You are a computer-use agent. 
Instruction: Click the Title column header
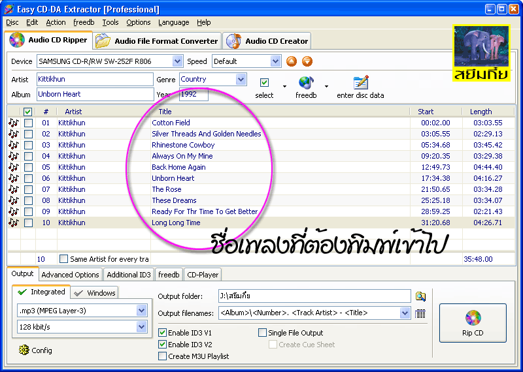(280, 112)
